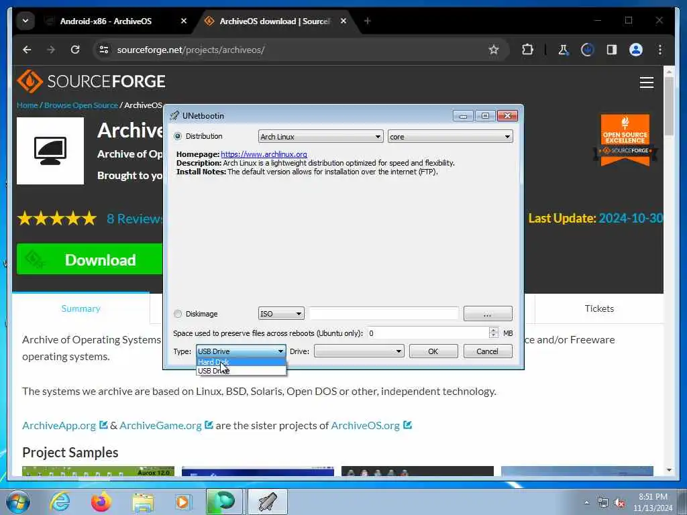Screen dimensions: 687x515
Task: Open the tab search chevron button
Action: click(x=25, y=21)
